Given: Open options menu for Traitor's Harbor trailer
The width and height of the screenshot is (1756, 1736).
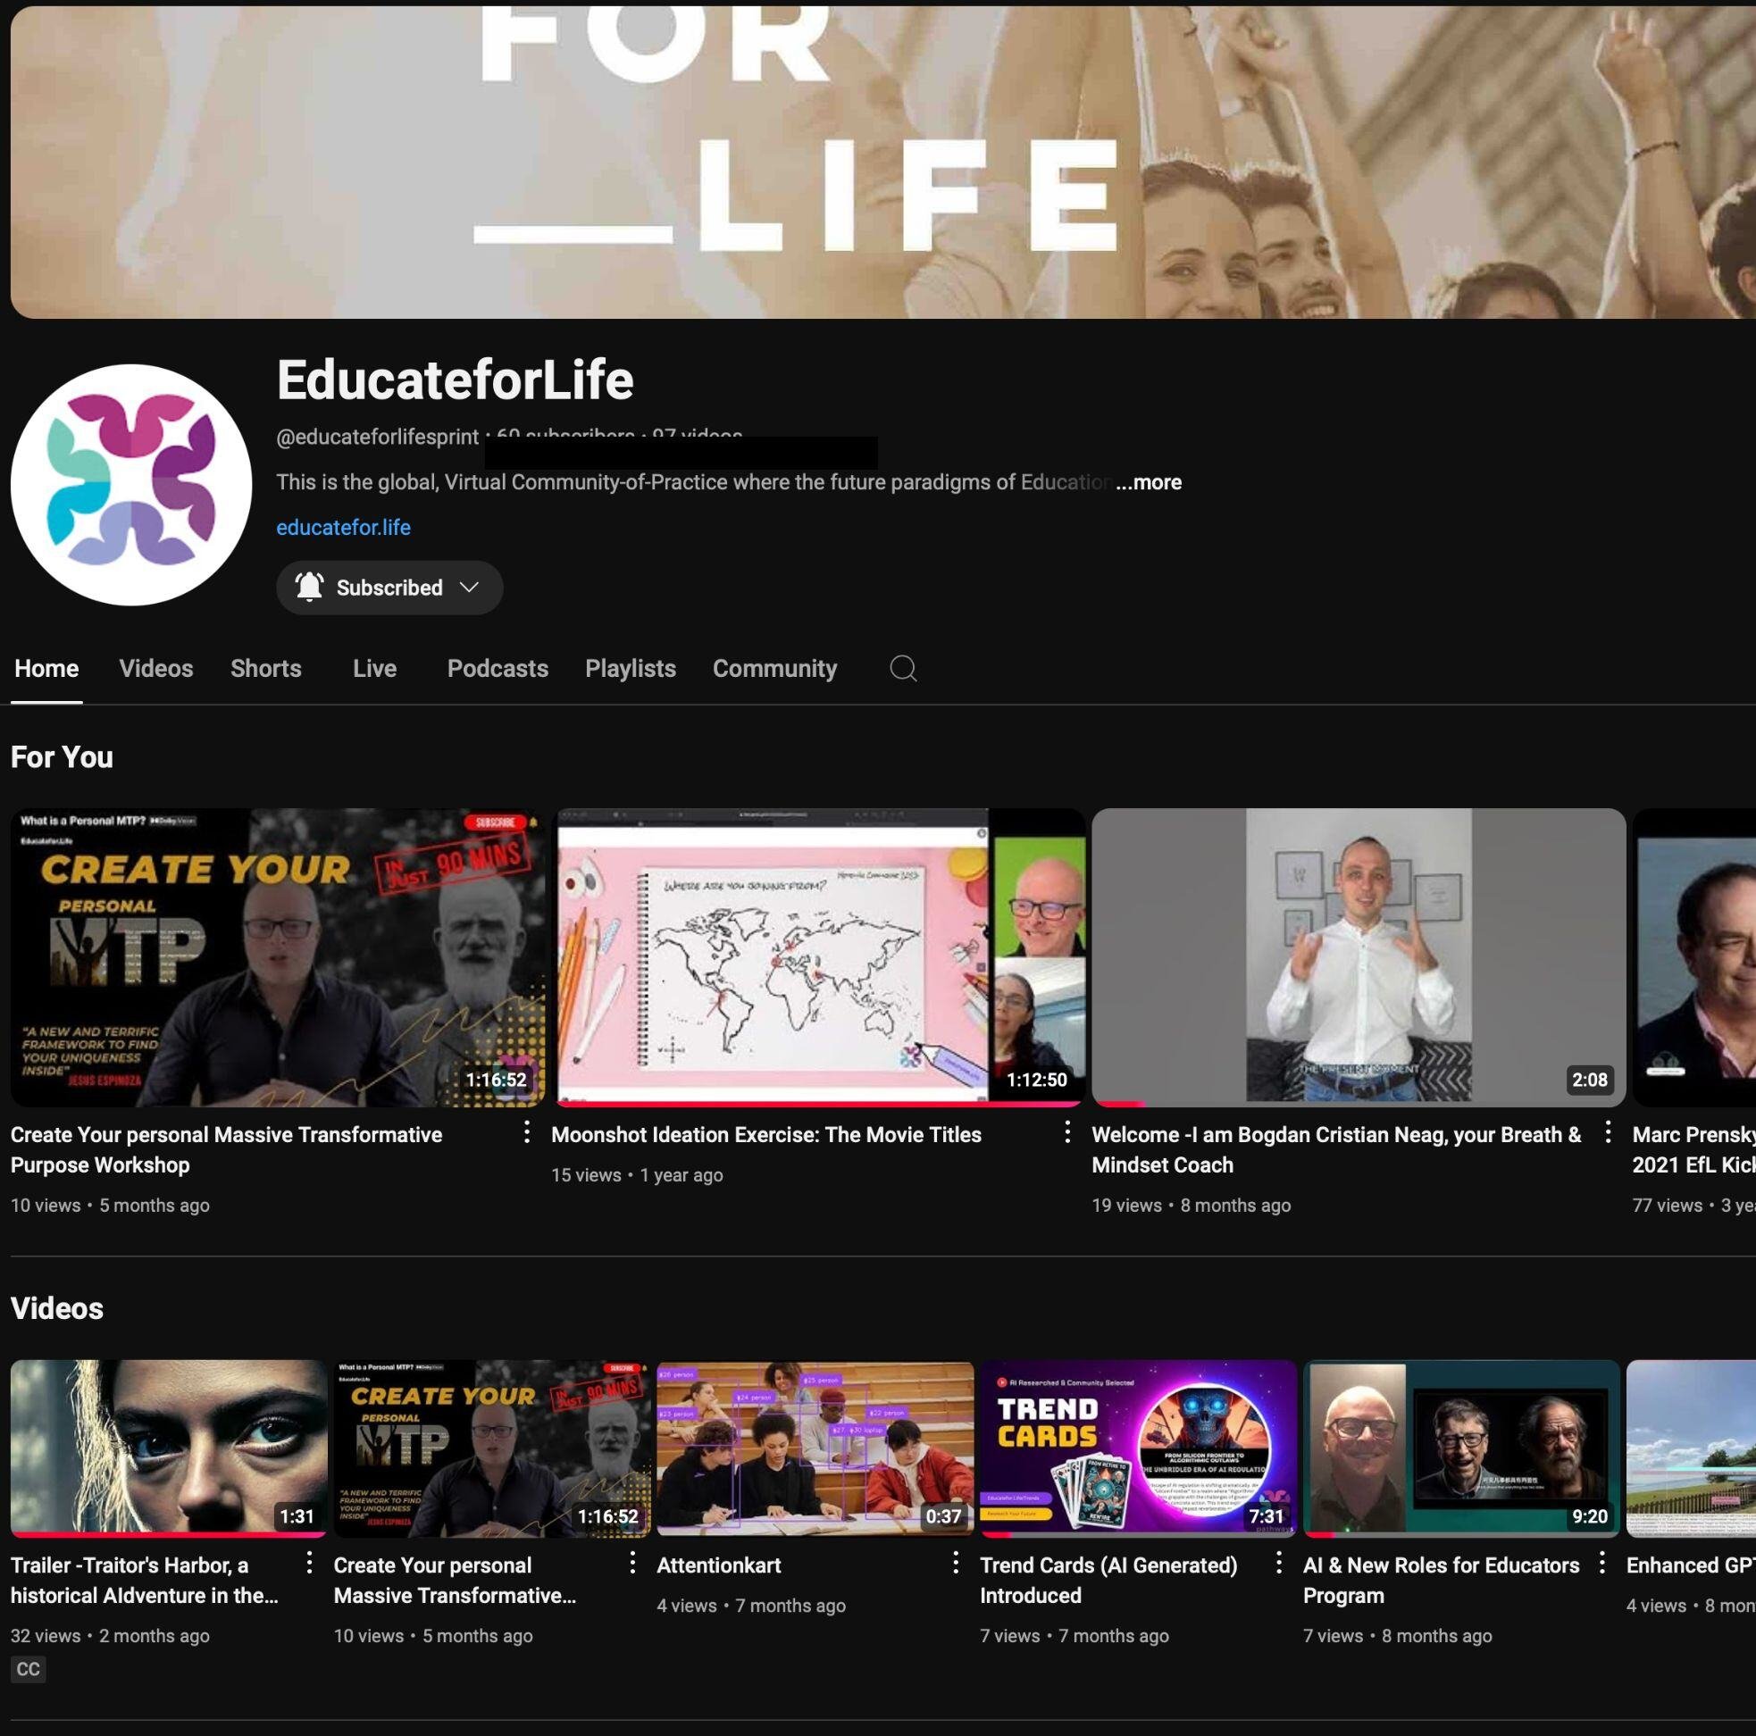Looking at the screenshot, I should pos(309,1563).
